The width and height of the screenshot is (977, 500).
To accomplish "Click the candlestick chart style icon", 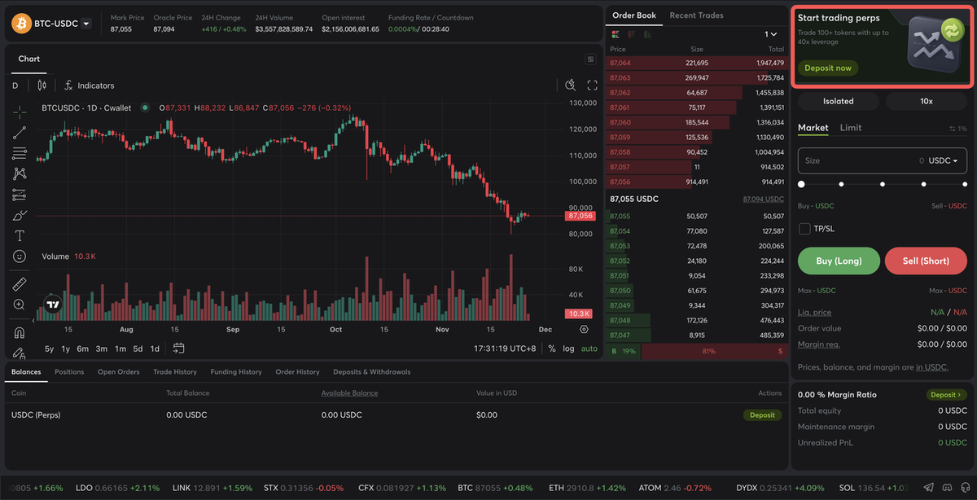I will click(42, 85).
